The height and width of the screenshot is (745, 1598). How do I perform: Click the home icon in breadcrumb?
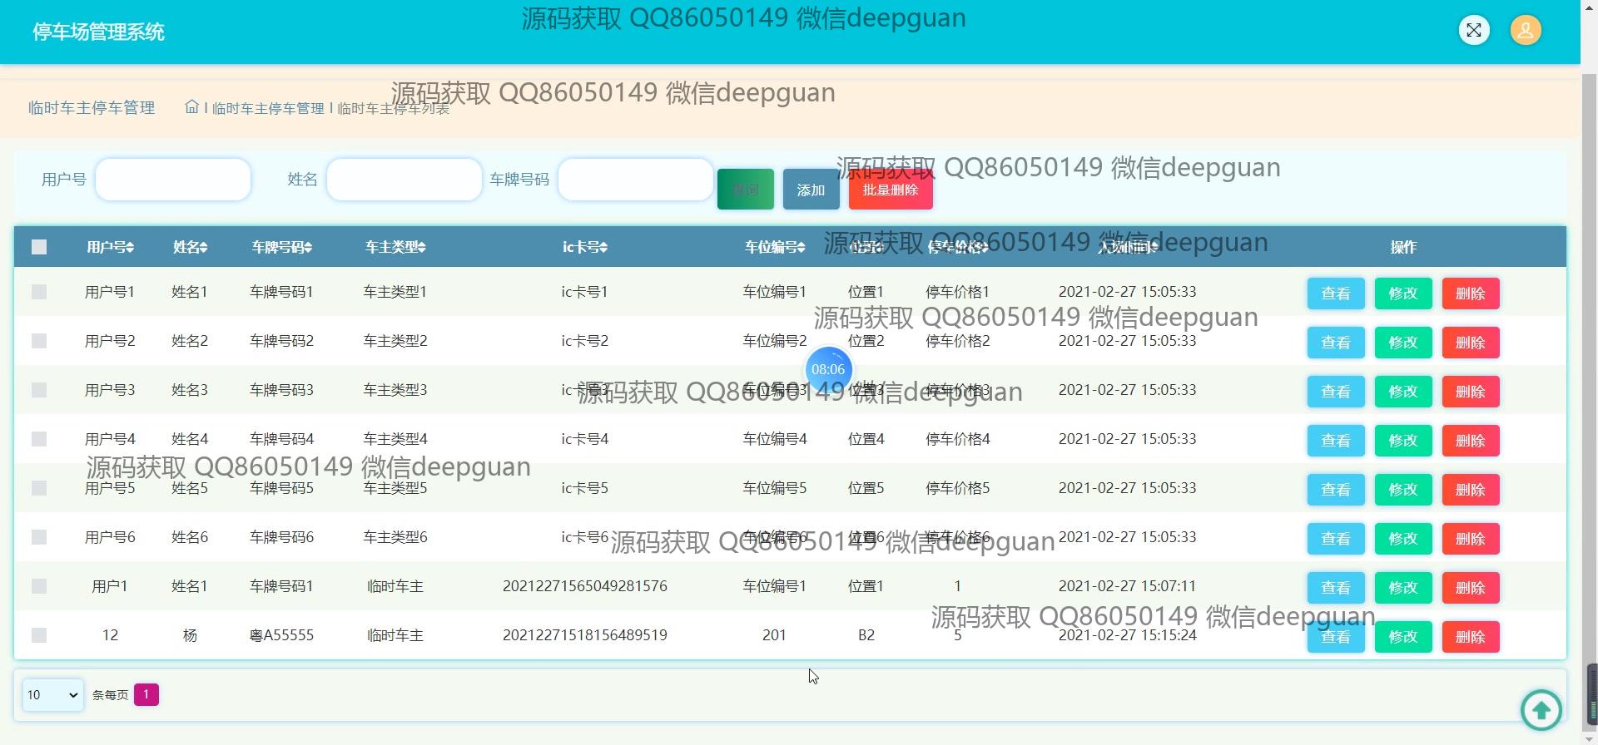click(x=191, y=107)
